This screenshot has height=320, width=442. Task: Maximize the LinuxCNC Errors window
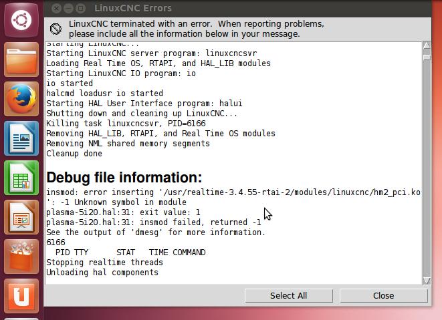[x=81, y=9]
